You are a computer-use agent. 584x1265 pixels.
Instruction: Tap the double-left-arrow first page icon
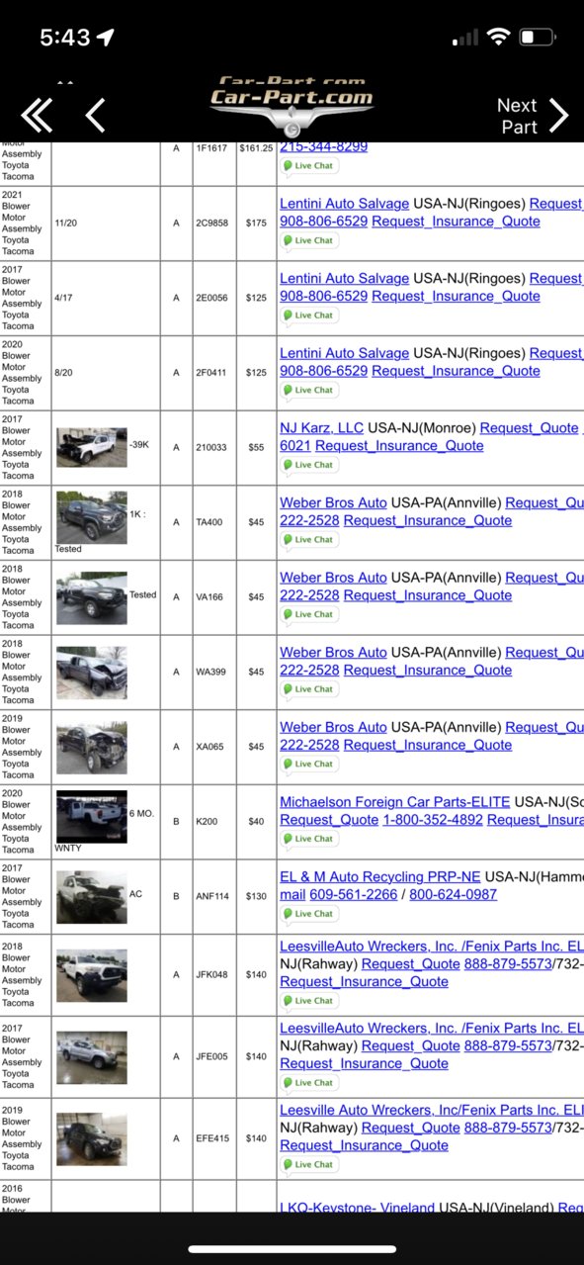tap(37, 116)
